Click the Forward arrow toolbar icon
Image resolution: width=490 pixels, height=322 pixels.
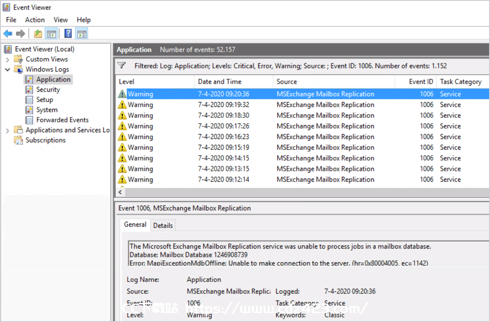21,33
